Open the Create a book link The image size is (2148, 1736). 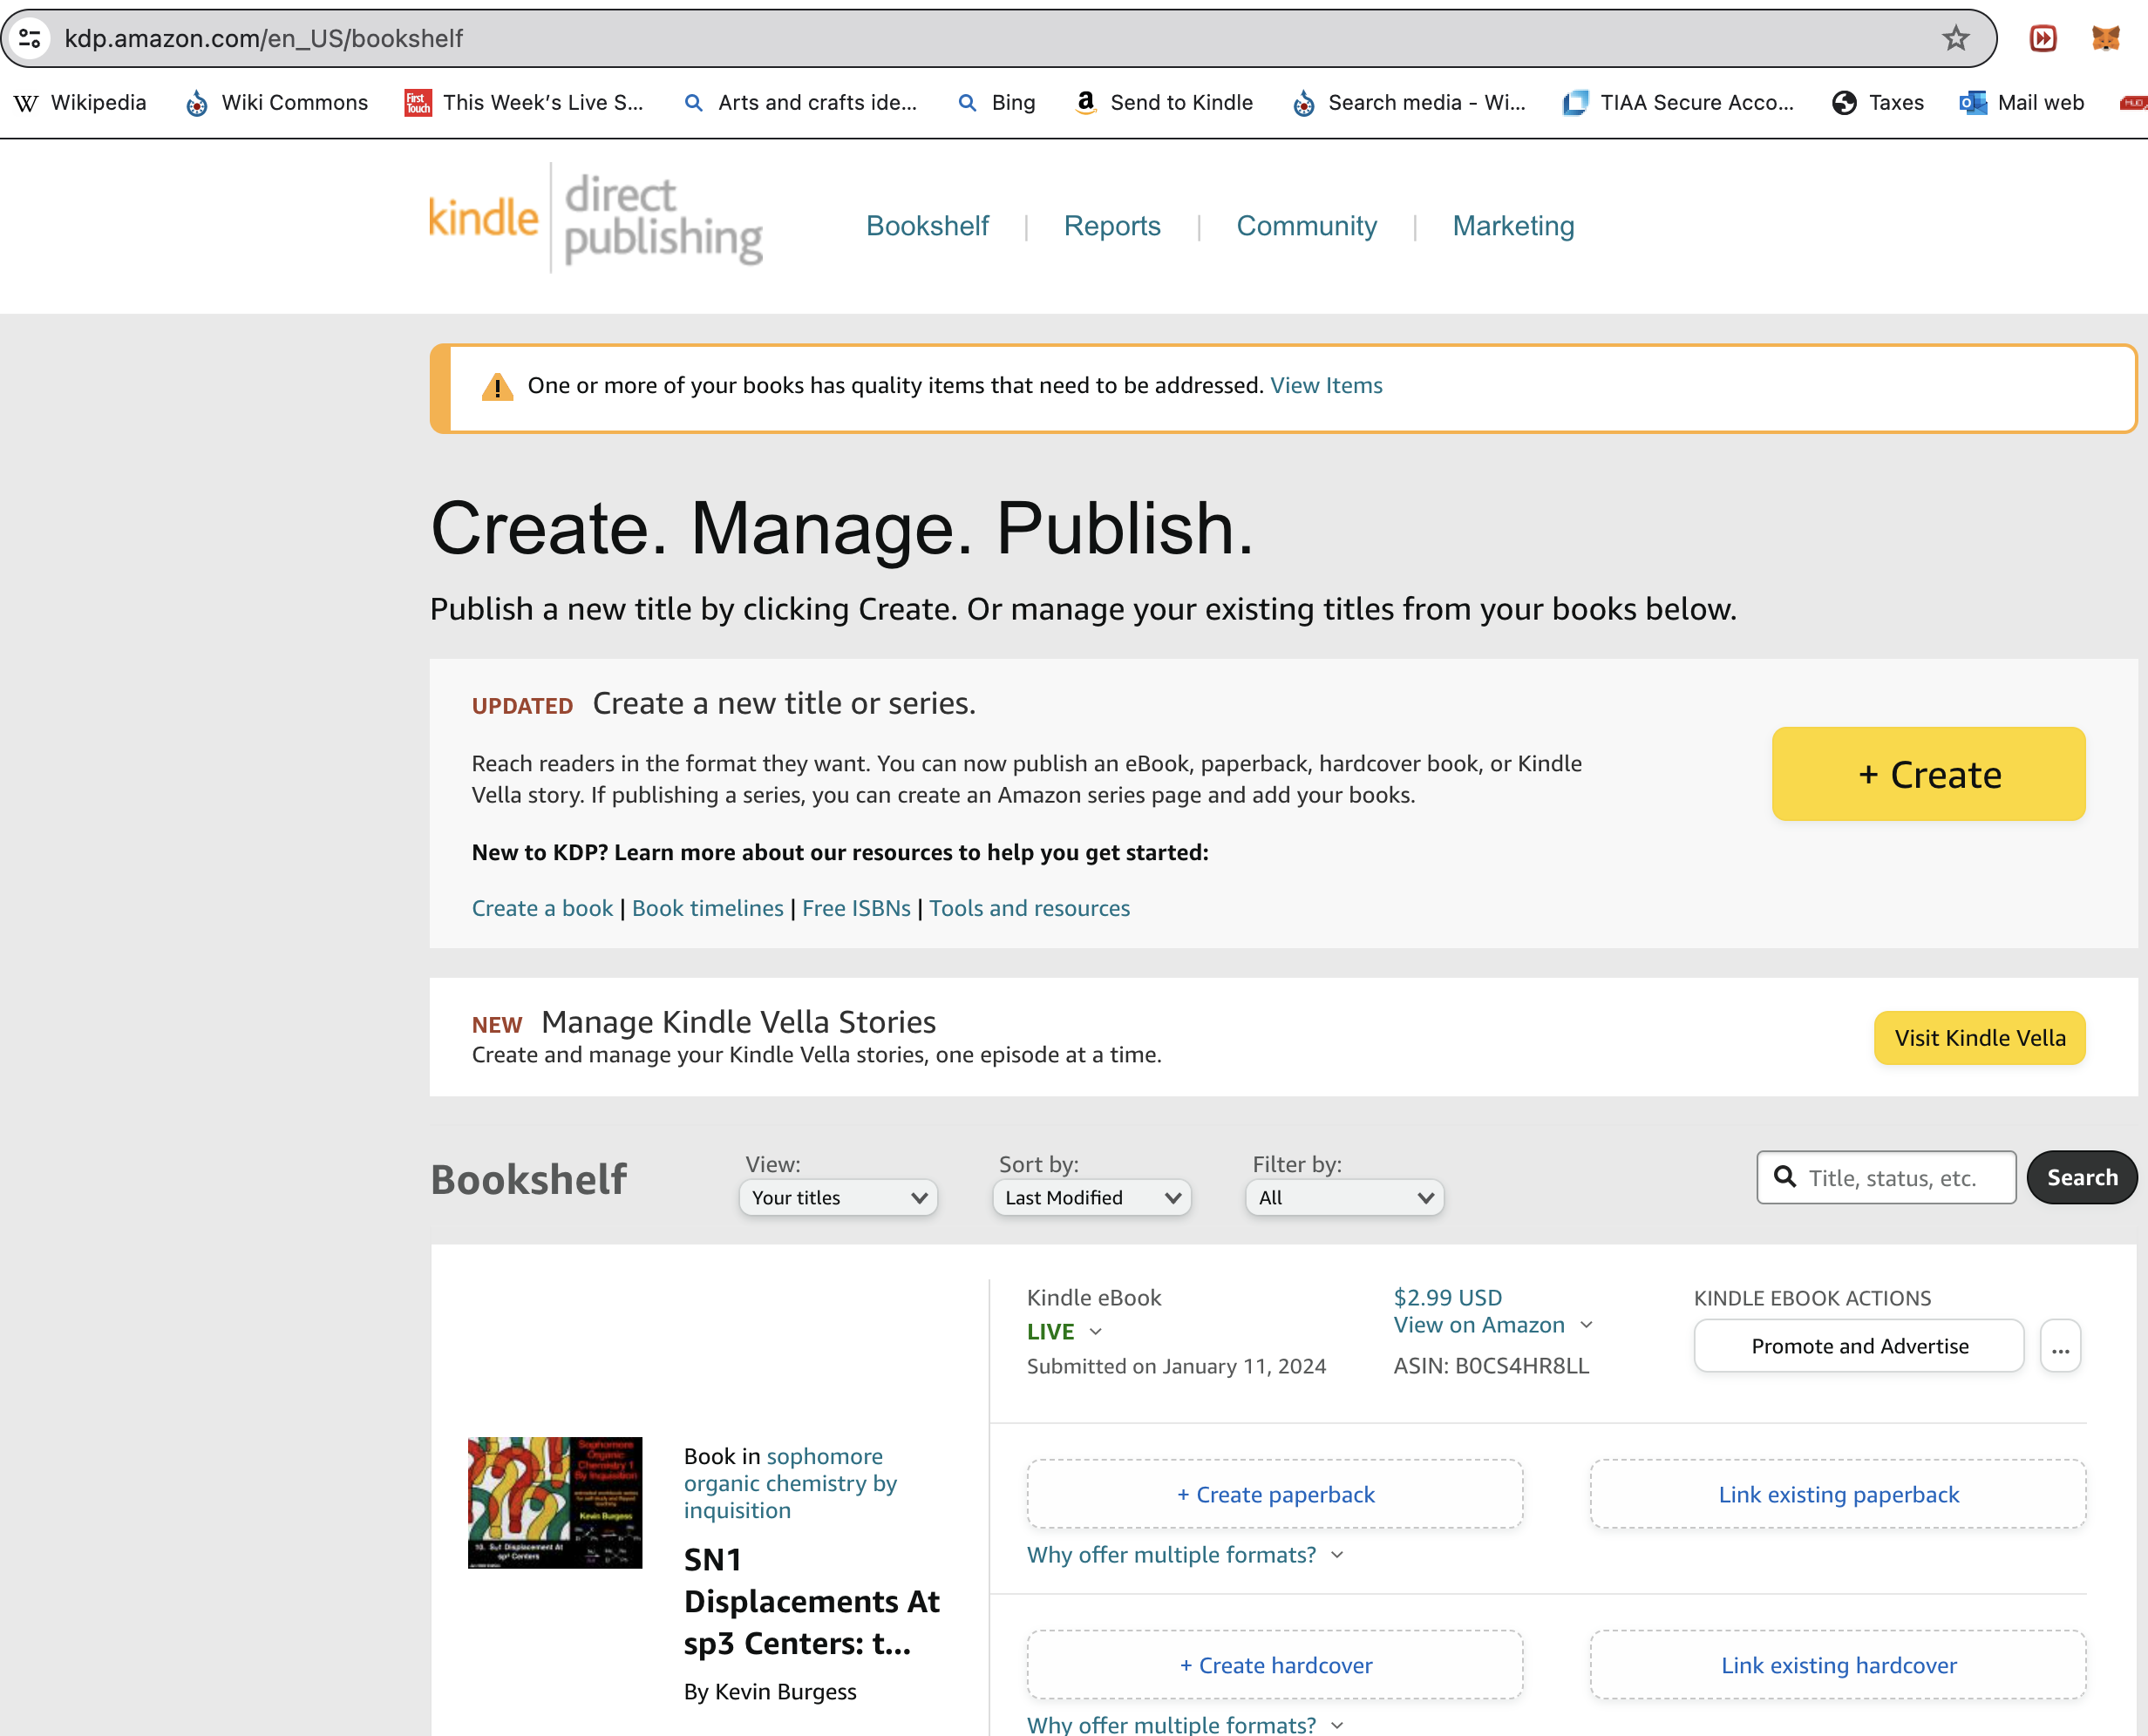(x=542, y=908)
